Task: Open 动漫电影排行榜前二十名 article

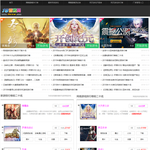Action: (112, 55)
